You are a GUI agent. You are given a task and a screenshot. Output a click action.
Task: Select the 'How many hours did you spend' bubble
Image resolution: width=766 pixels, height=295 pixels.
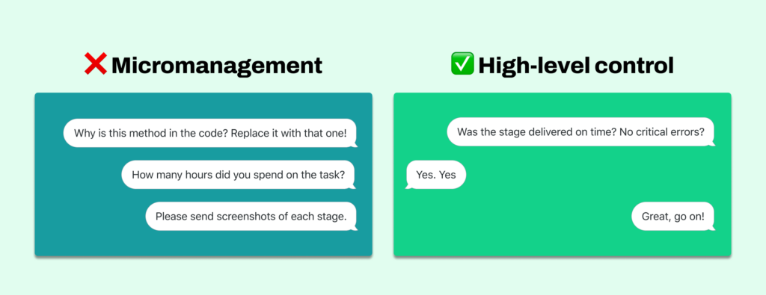[x=239, y=175]
